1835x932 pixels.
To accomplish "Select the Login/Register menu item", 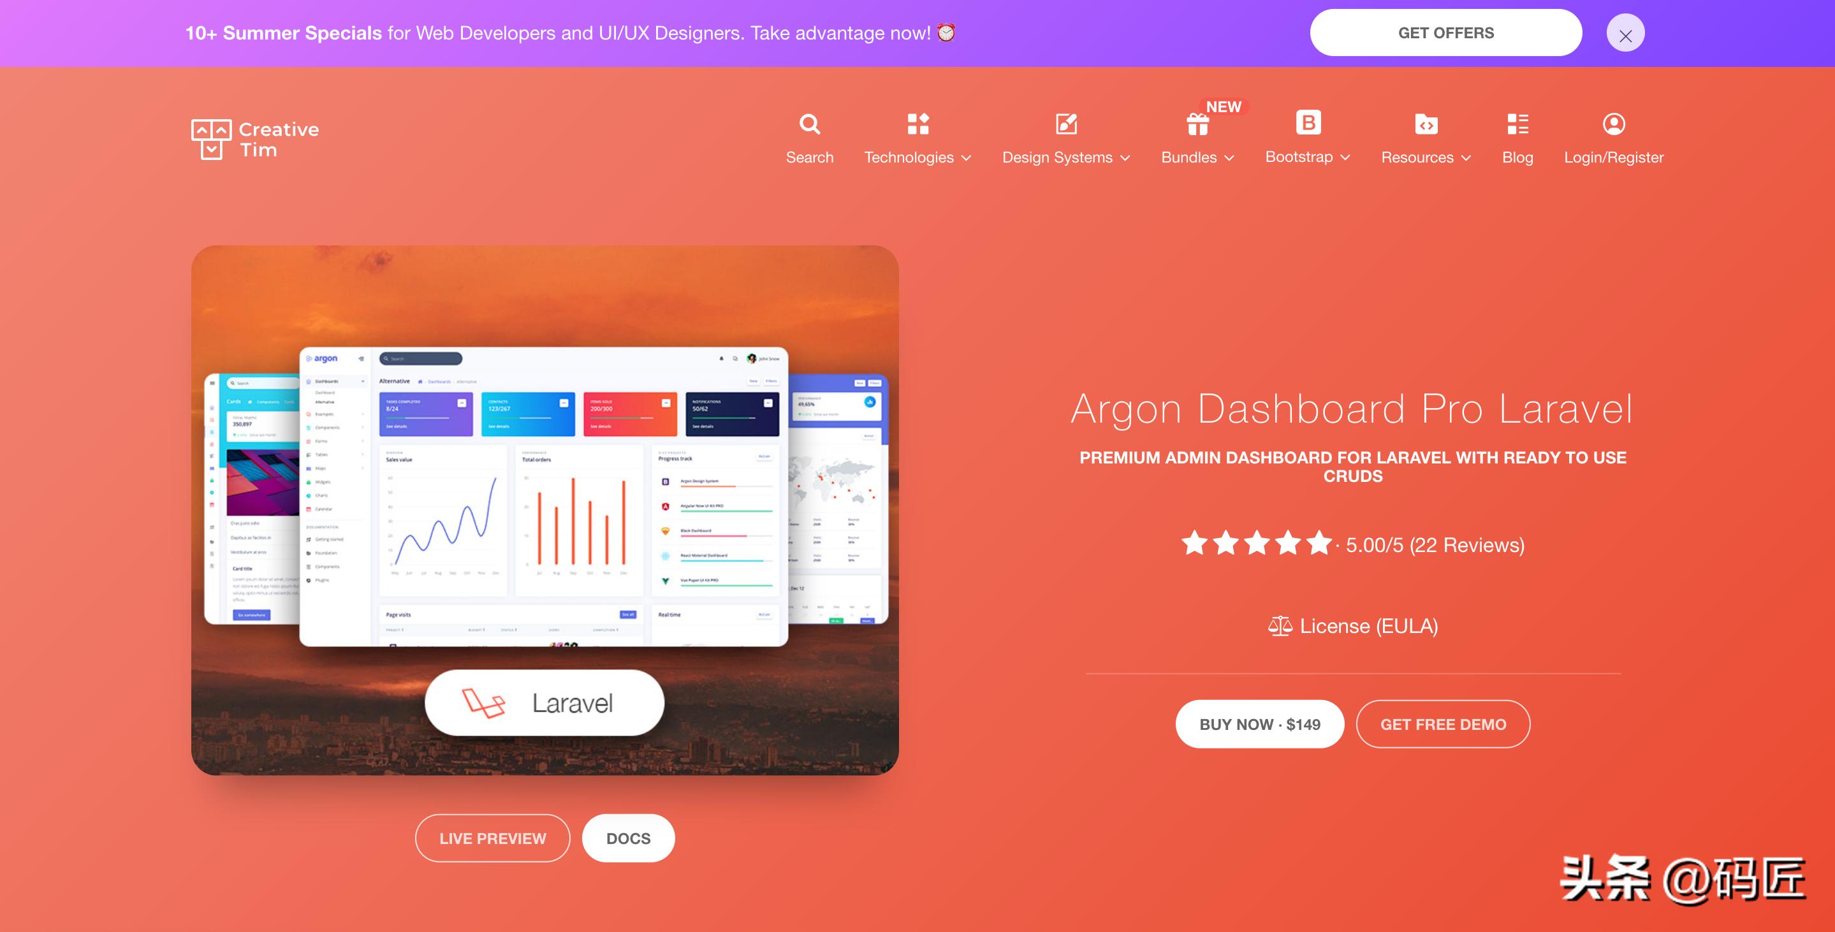I will pyautogui.click(x=1612, y=136).
